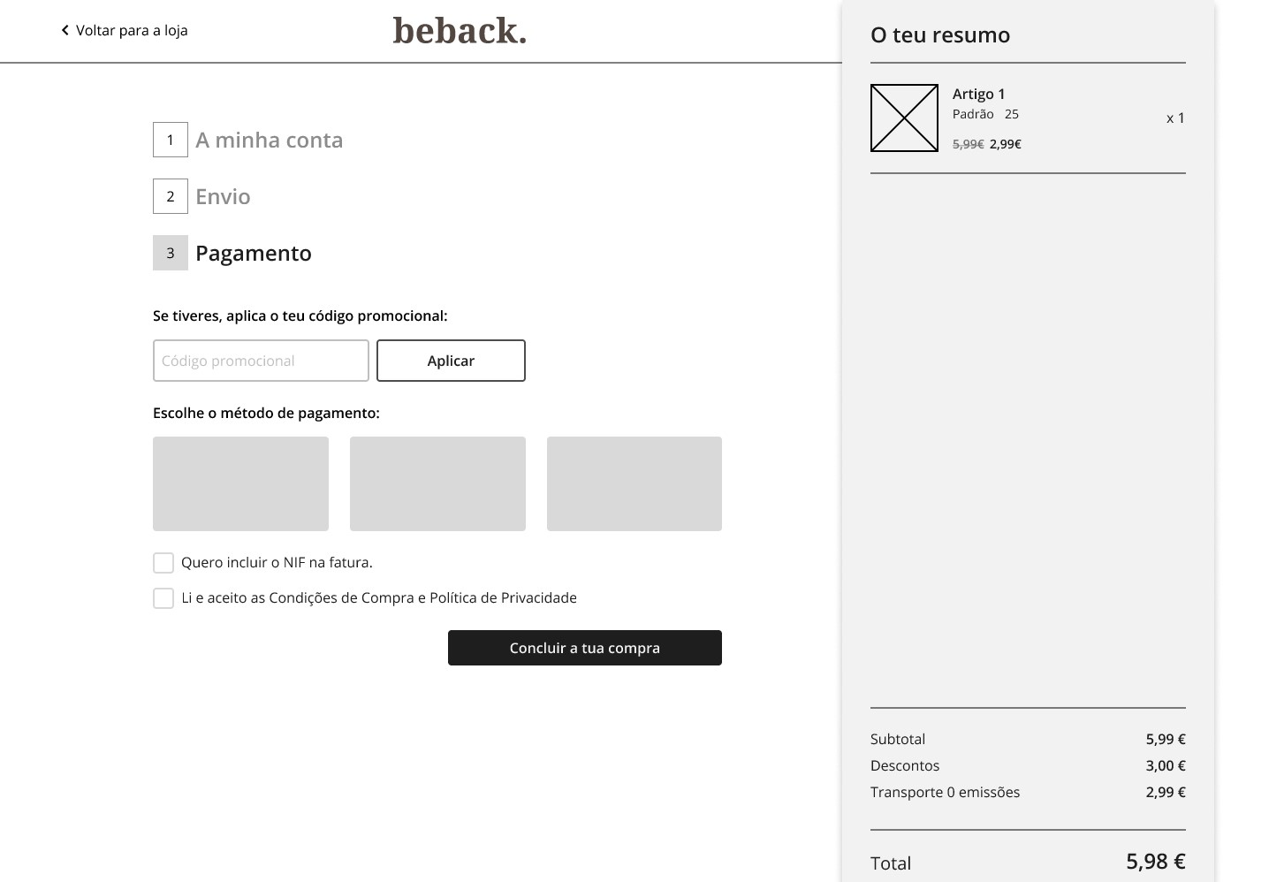1269x882 pixels.
Task: Select the third payment method box
Action: pyautogui.click(x=634, y=483)
